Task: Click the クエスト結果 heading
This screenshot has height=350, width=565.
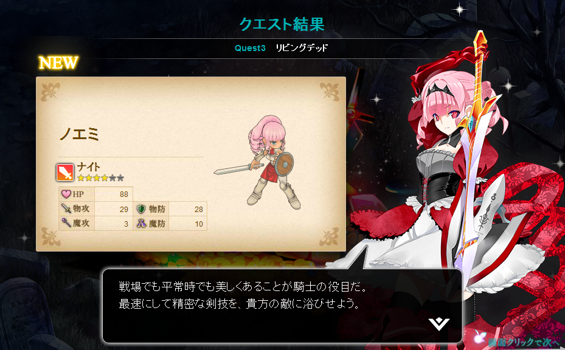Action: pos(282,24)
